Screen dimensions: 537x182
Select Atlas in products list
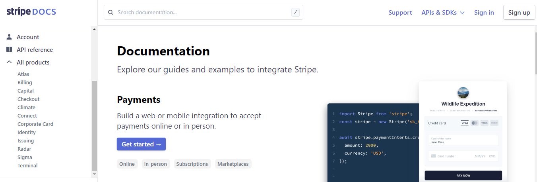(23, 74)
